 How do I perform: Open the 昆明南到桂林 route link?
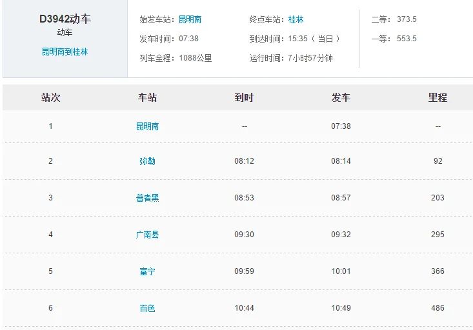pos(65,52)
